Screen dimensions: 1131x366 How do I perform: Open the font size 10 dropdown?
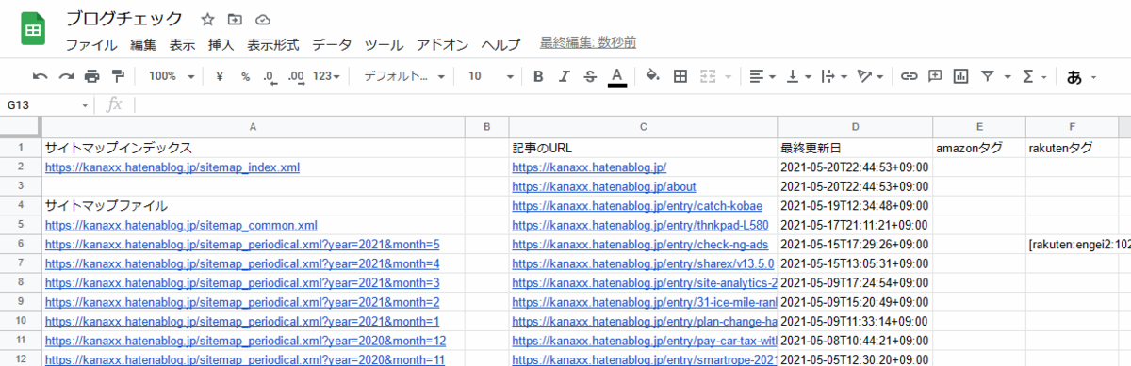(491, 76)
